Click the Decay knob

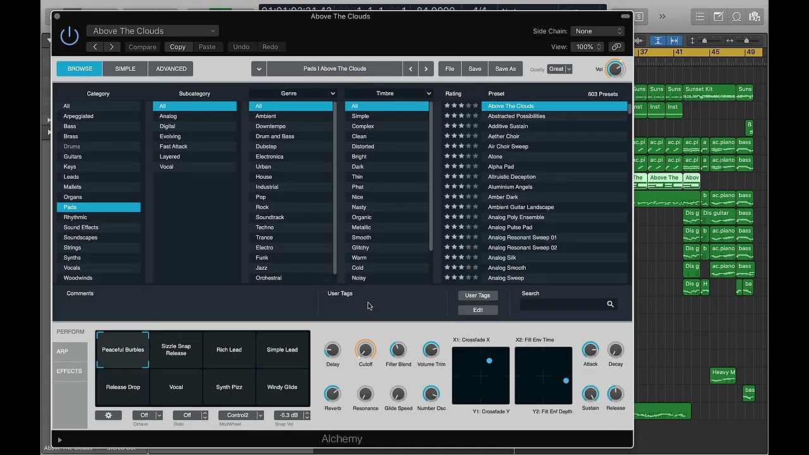616,350
